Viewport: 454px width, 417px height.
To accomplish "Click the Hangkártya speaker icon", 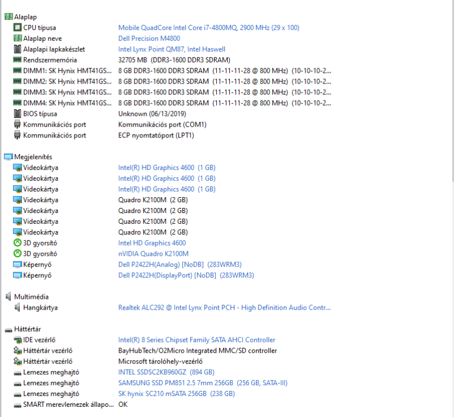I will tap(18, 307).
